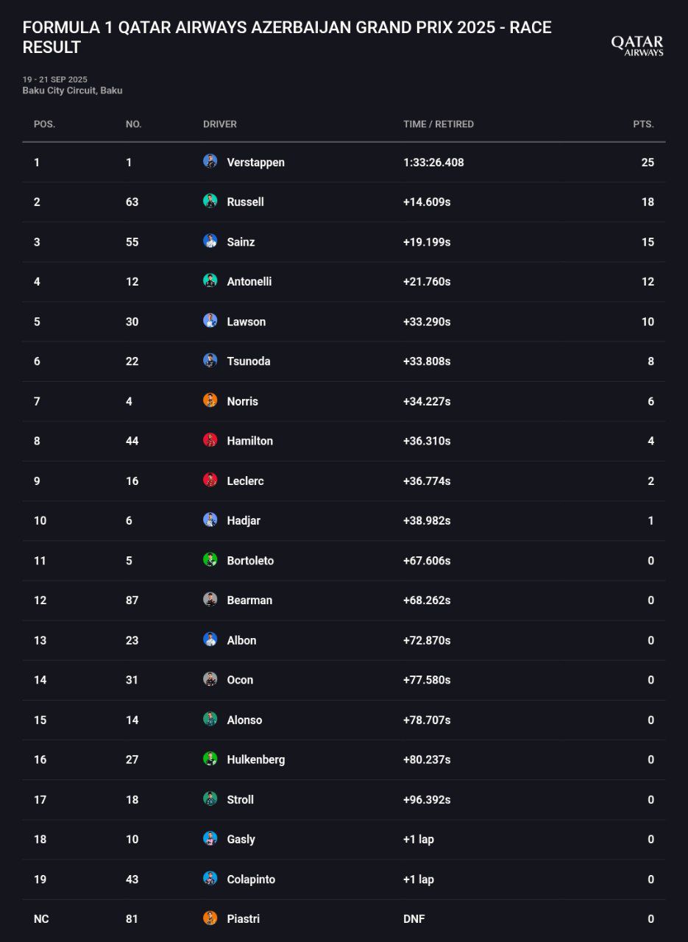
Task: Click the PTS. column header
Action: 643,124
